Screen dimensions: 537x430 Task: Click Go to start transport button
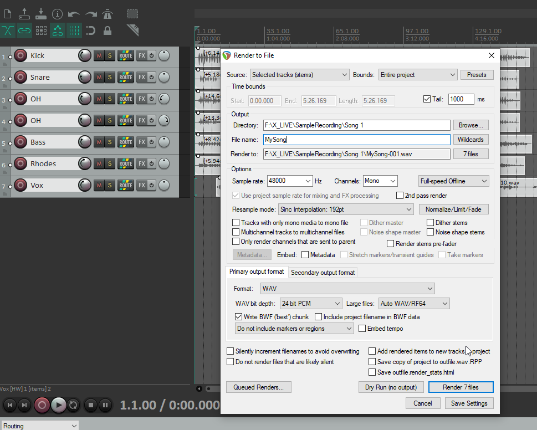[x=10, y=406]
